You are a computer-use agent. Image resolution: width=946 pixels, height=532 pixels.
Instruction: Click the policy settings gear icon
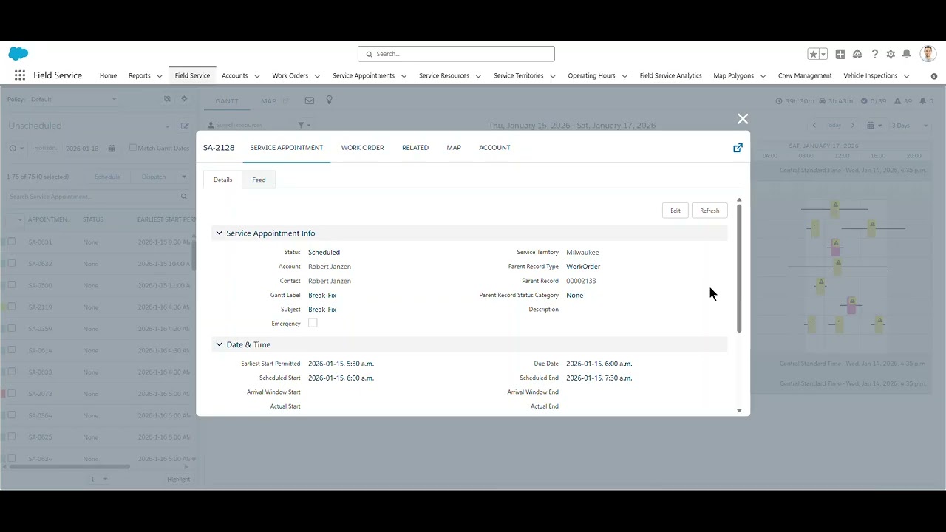point(184,99)
